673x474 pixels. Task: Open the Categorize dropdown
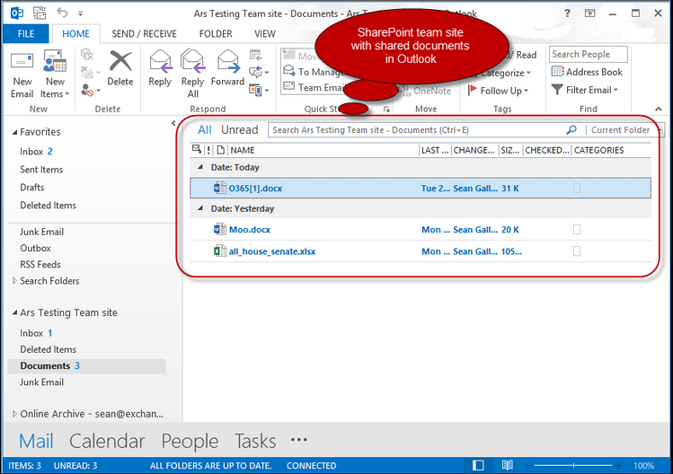point(502,73)
